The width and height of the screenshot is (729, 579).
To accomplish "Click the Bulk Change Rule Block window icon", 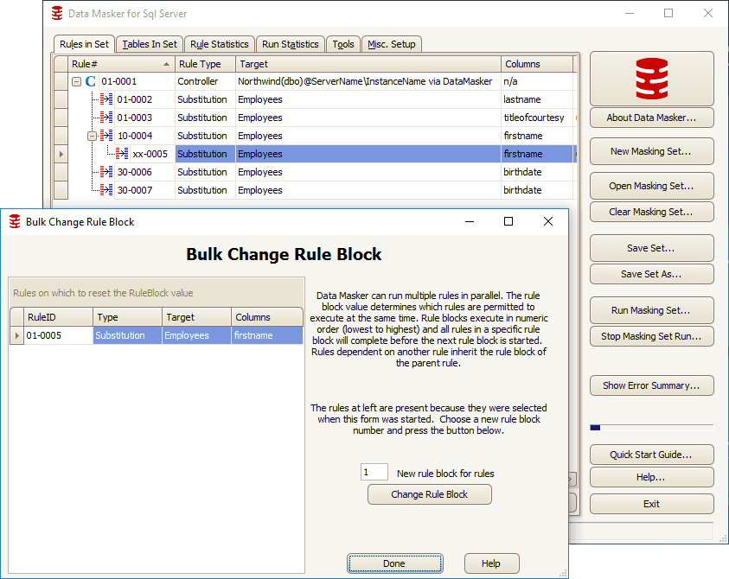I will [x=15, y=221].
